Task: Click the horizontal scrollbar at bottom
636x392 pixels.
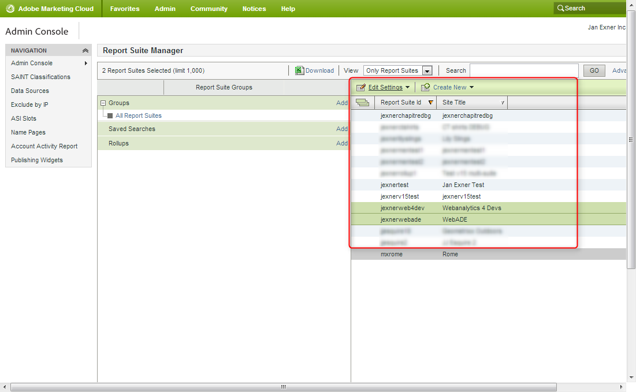Action: pyautogui.click(x=283, y=387)
